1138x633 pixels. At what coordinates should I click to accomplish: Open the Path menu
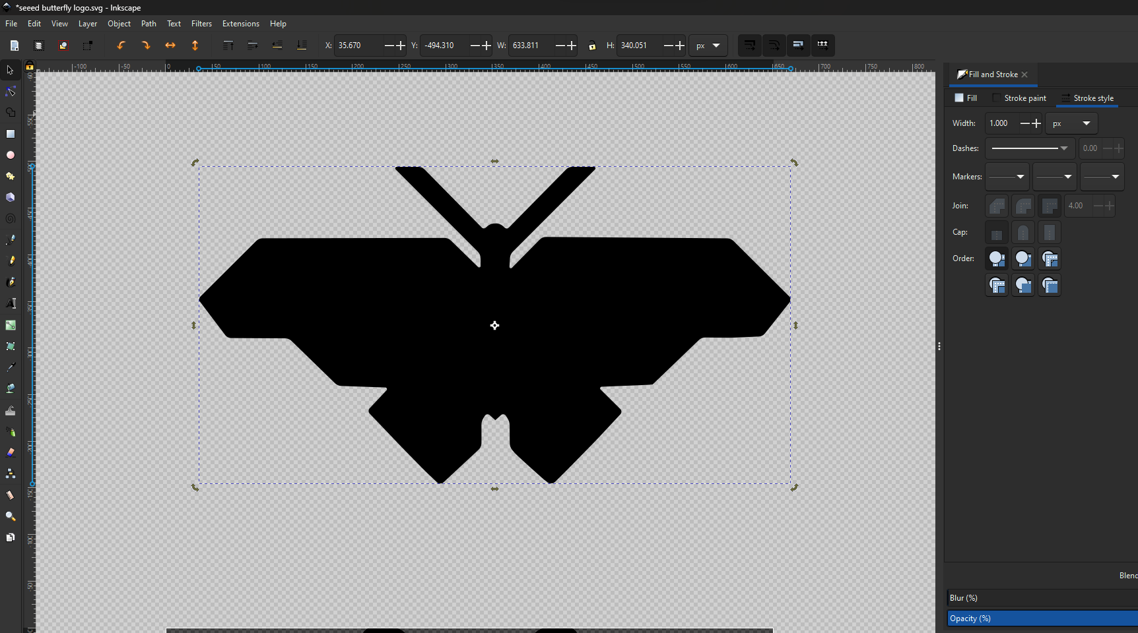(x=149, y=24)
